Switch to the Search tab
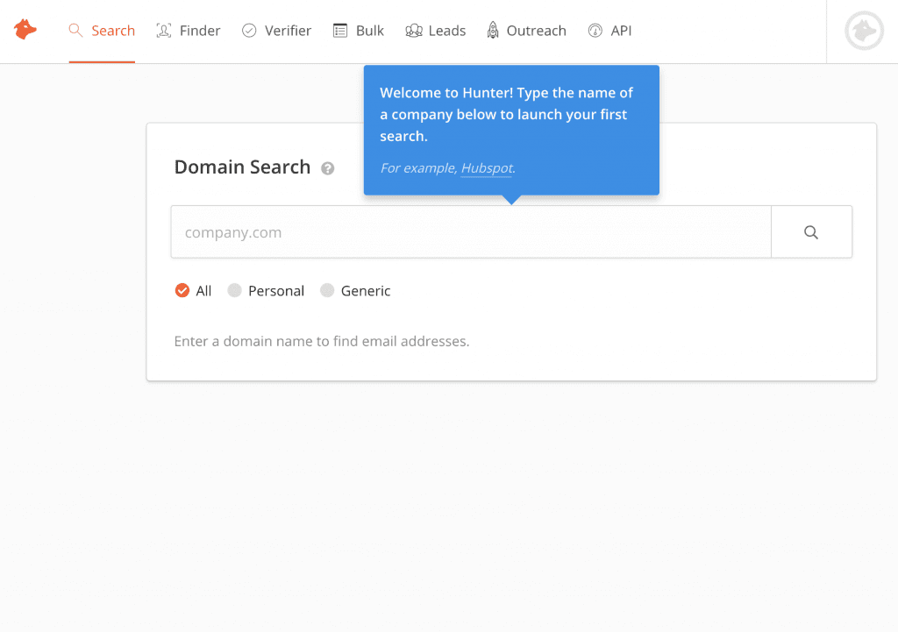 coord(102,30)
